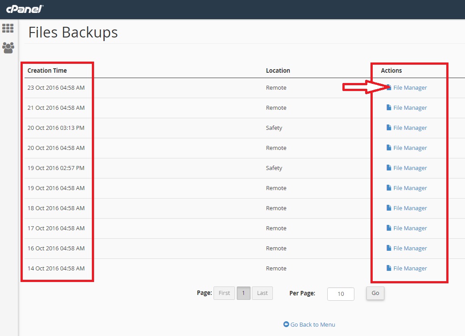Viewport: 465px width, 336px height.
Task: Click the Page: label
Action: (x=204, y=293)
